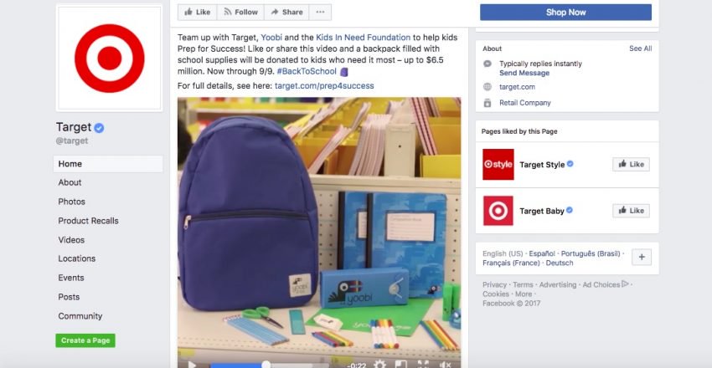
Task: Play the backpack video
Action: click(192, 365)
